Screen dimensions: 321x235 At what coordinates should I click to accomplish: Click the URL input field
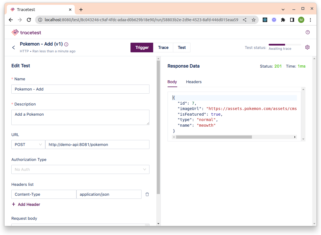tap(97, 145)
